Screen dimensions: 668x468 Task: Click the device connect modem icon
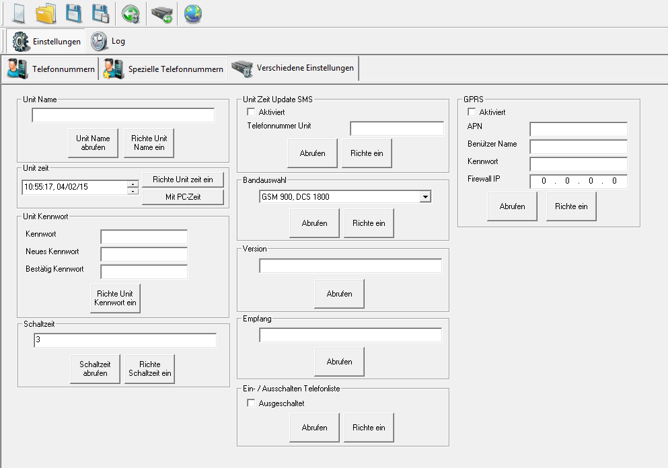[x=161, y=13]
